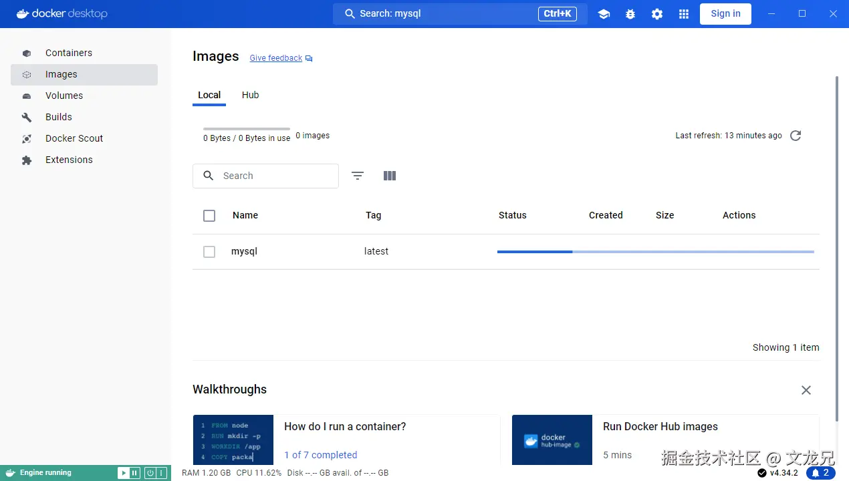849x481 pixels.
Task: Resume engine with the play button
Action: [x=124, y=473]
